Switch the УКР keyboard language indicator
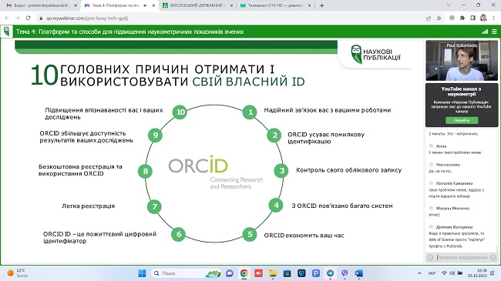 click(x=432, y=273)
